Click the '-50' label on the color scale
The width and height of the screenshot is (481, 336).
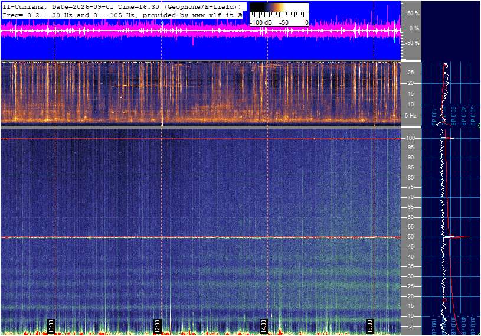point(284,22)
